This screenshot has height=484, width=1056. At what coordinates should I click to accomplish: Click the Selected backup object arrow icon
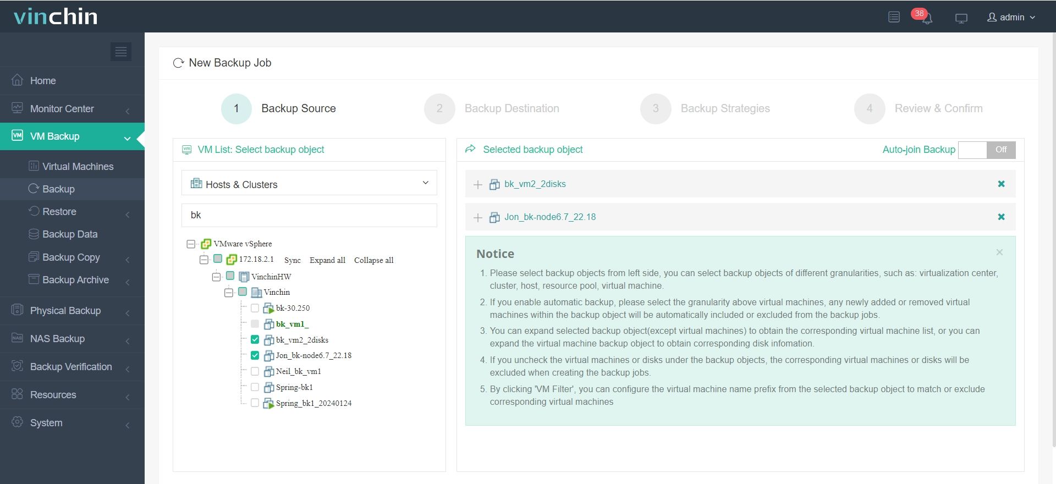coord(470,149)
